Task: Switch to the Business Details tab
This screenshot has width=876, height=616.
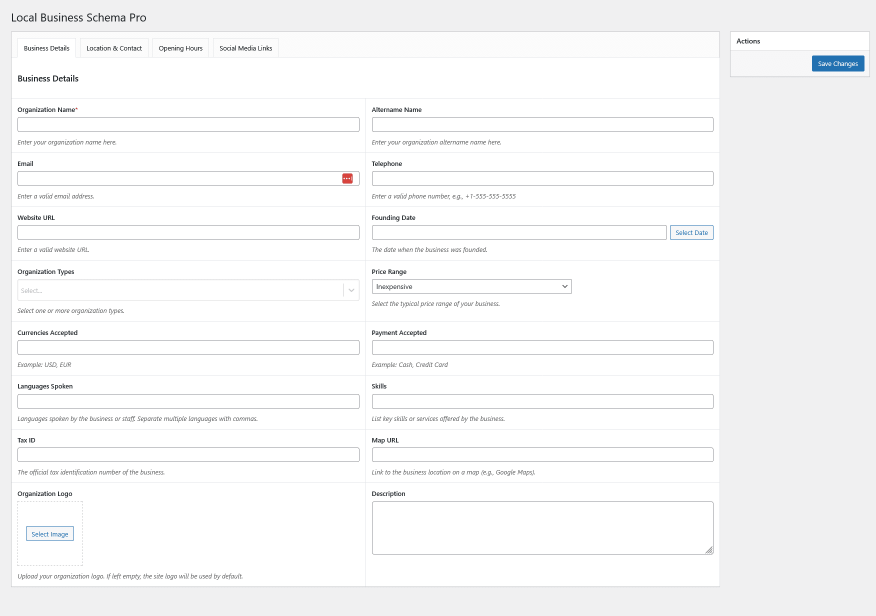Action: [x=46, y=48]
